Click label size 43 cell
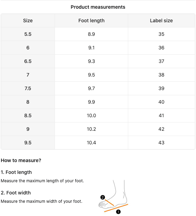Viewport: 196px width, 216px height. tap(161, 143)
